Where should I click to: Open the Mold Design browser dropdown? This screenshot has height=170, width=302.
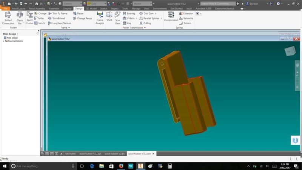click(x=11, y=34)
